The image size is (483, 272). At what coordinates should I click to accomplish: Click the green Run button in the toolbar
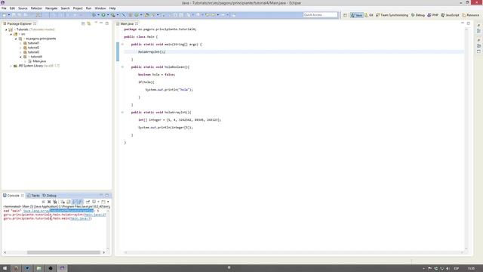tap(103, 15)
